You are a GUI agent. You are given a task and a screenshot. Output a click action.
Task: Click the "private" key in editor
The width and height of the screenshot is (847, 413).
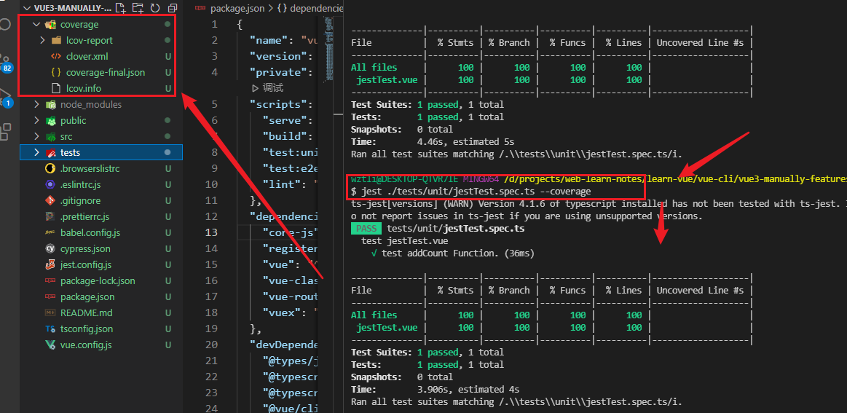(x=277, y=72)
